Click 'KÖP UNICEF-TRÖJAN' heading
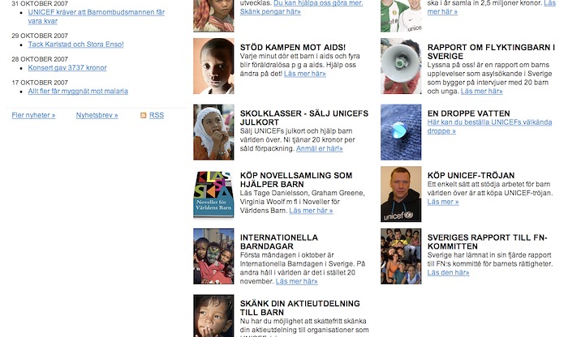568x337 pixels. (471, 175)
